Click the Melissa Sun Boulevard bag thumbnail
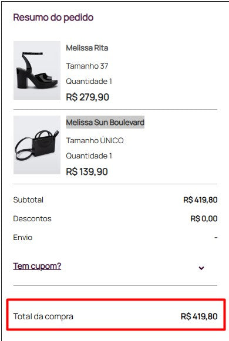Screen dimensions: 229x341 pos(37,145)
